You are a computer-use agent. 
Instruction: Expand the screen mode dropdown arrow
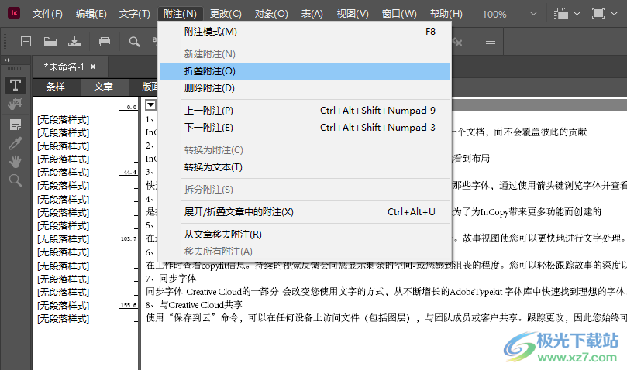(614, 14)
